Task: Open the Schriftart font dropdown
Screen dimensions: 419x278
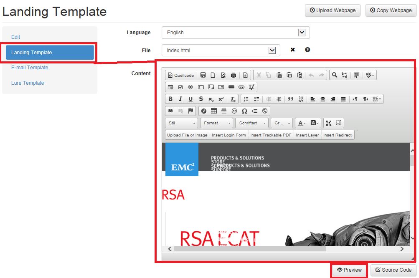Action: (252, 123)
